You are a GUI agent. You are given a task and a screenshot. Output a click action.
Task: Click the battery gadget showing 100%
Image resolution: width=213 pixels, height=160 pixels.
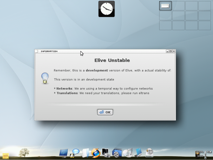(199, 154)
